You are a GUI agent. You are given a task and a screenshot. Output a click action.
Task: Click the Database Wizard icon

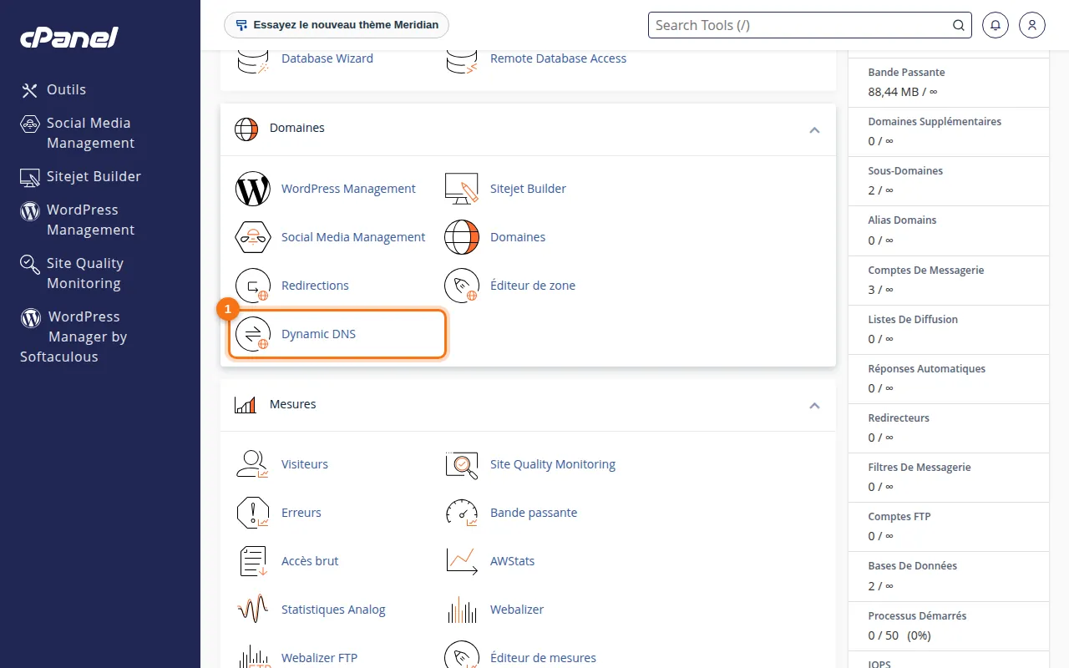pos(253,60)
